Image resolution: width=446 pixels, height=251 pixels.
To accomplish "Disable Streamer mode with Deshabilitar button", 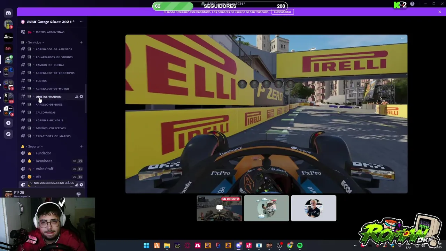I will (282, 12).
